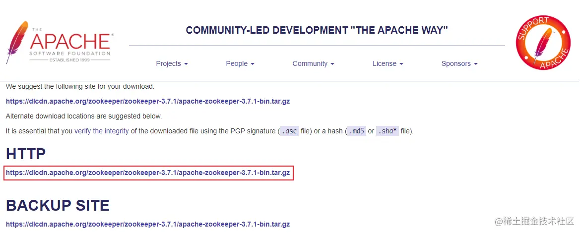This screenshot has width=582, height=234.
Task: Click the BACKUP SITE heading
Action: (58, 205)
